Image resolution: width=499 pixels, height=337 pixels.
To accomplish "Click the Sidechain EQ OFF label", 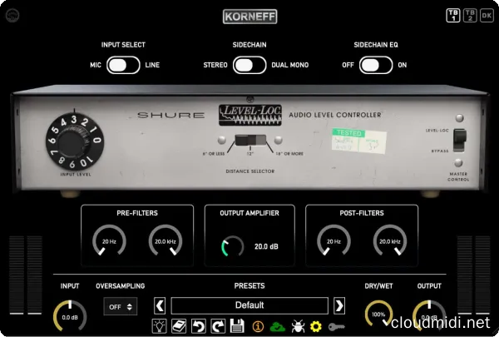I will 348,65.
